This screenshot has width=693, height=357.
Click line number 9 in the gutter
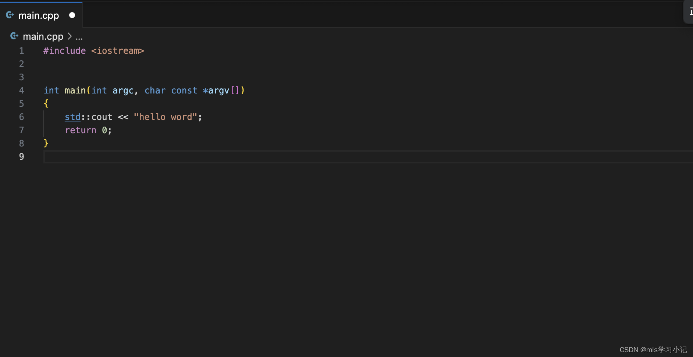click(x=22, y=157)
